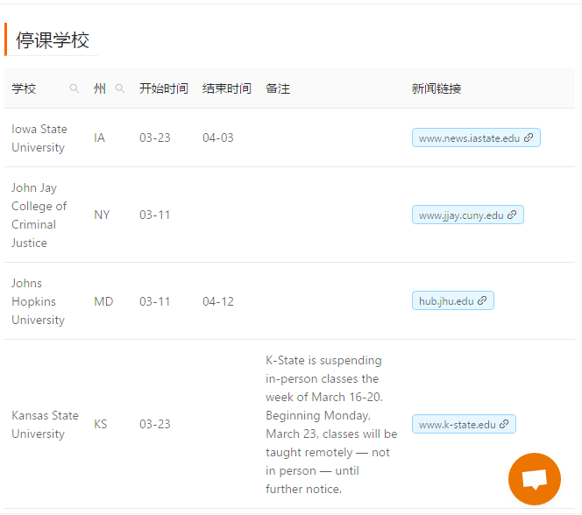Open the orange chat bubble button

534,479
